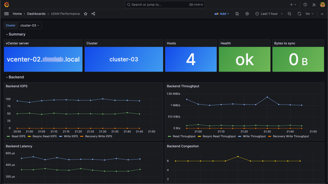328x184 pixels.
Task: Open the Add panel dropdown
Action: [x=222, y=14]
